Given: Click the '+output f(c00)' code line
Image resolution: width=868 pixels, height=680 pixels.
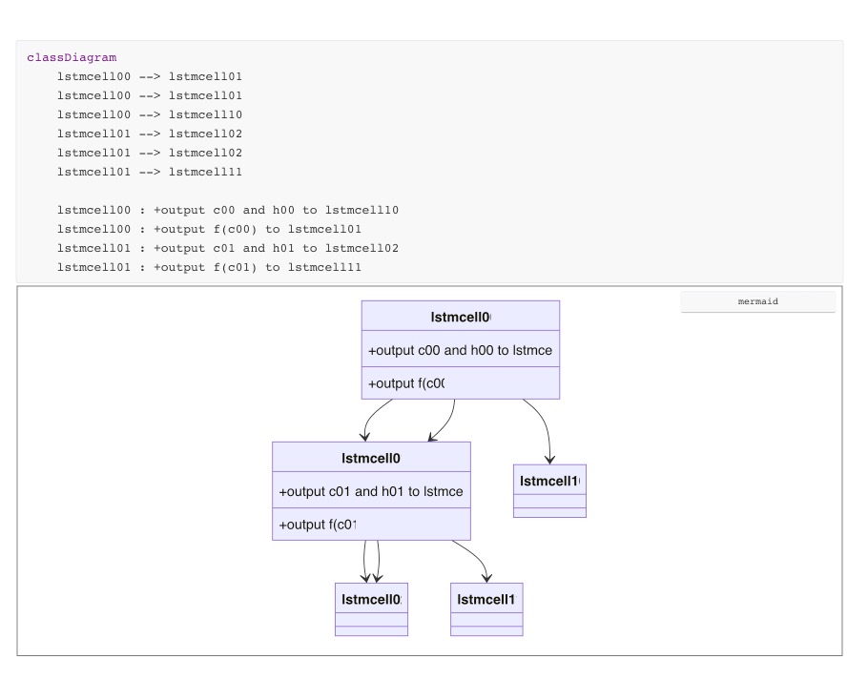Looking at the screenshot, I should click(215, 229).
